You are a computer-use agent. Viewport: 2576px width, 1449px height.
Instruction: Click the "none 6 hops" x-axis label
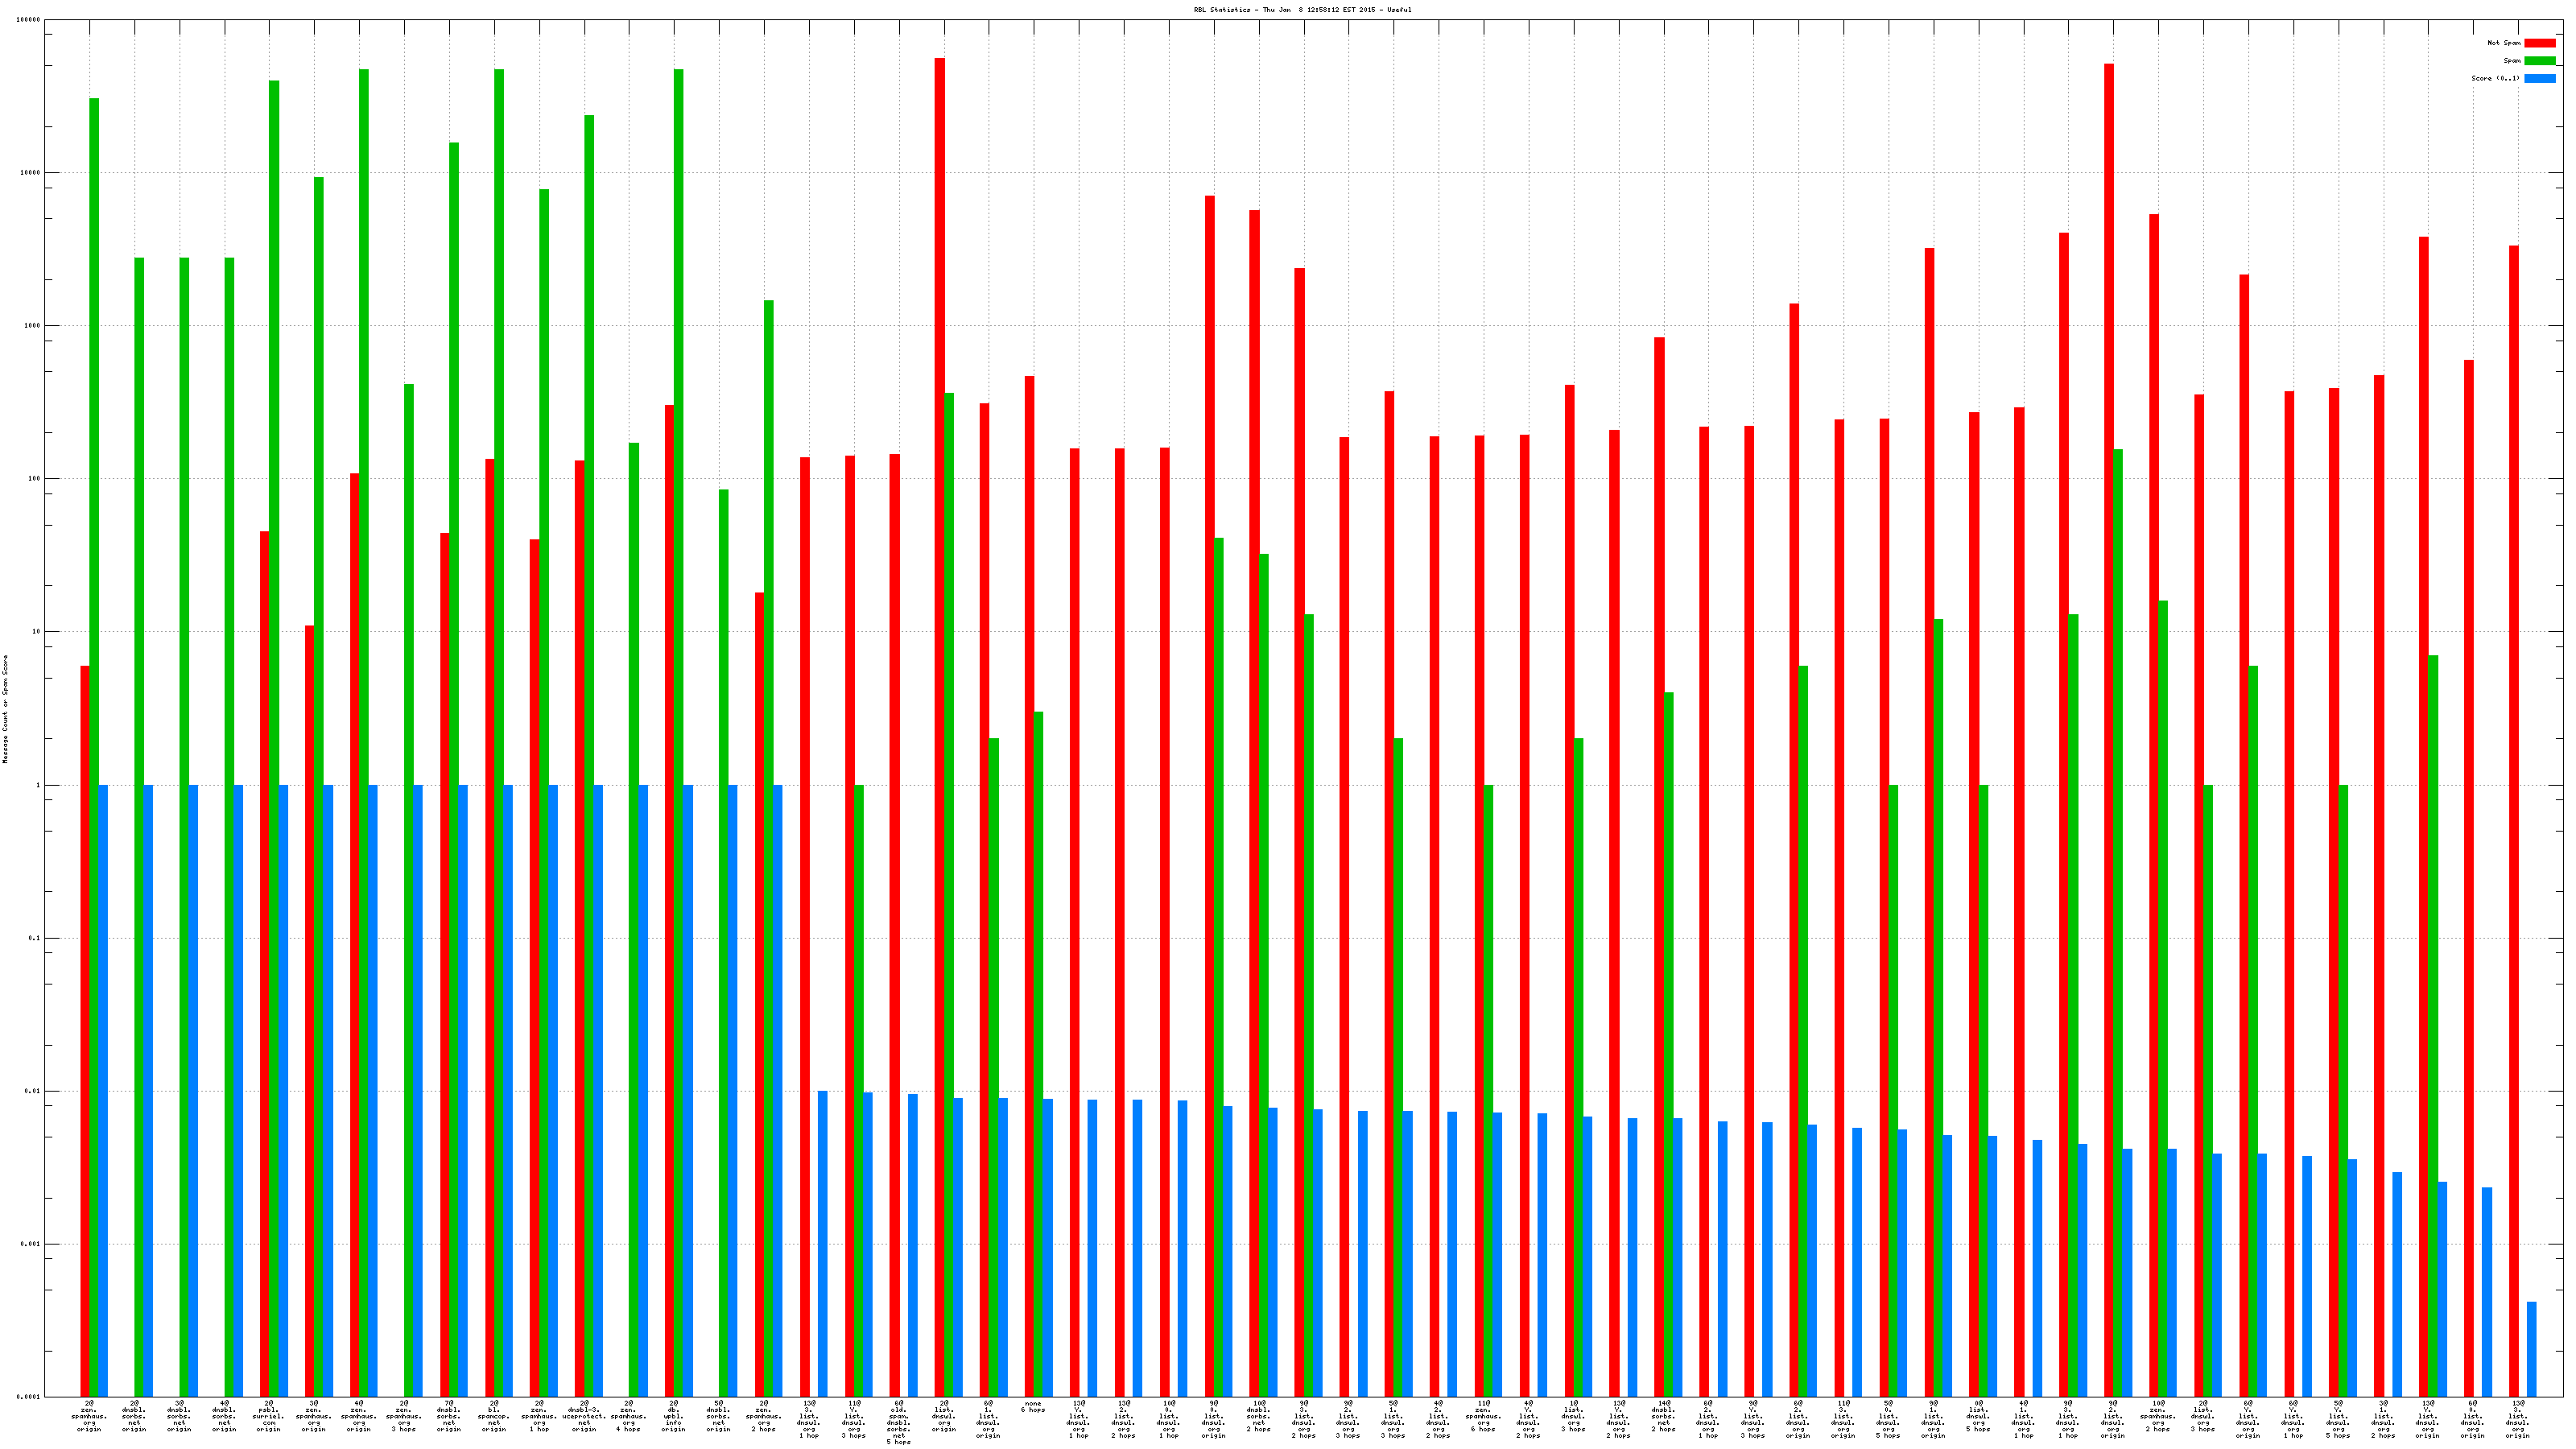click(1033, 1406)
